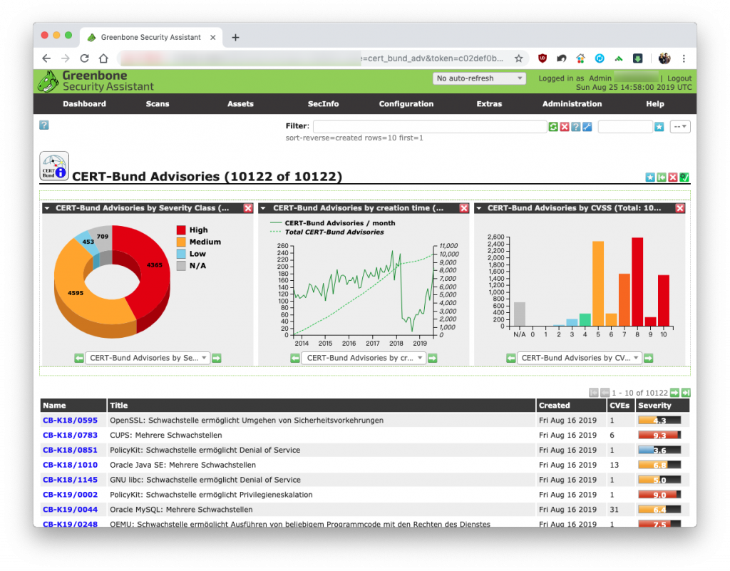
Task: Click the CERT-Bund info icon
Action: (x=54, y=166)
